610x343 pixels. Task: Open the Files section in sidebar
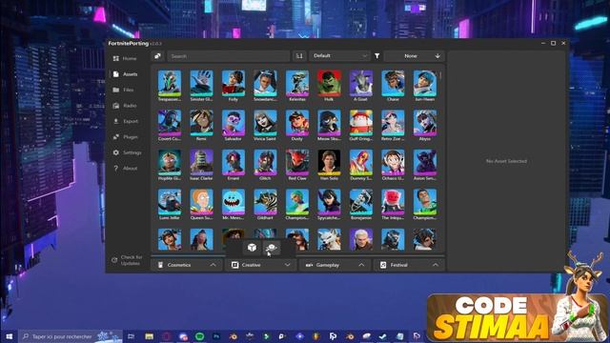(x=123, y=90)
